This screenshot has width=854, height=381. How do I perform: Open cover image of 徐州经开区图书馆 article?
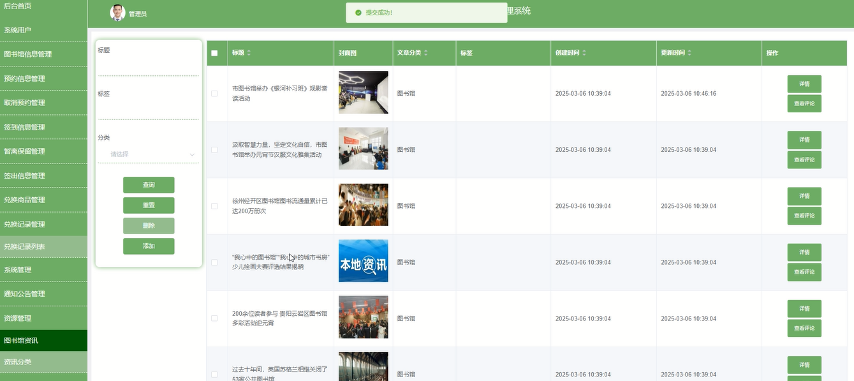coord(364,205)
